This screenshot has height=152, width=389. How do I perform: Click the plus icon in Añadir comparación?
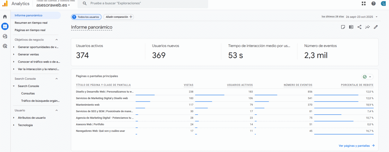click(x=131, y=17)
